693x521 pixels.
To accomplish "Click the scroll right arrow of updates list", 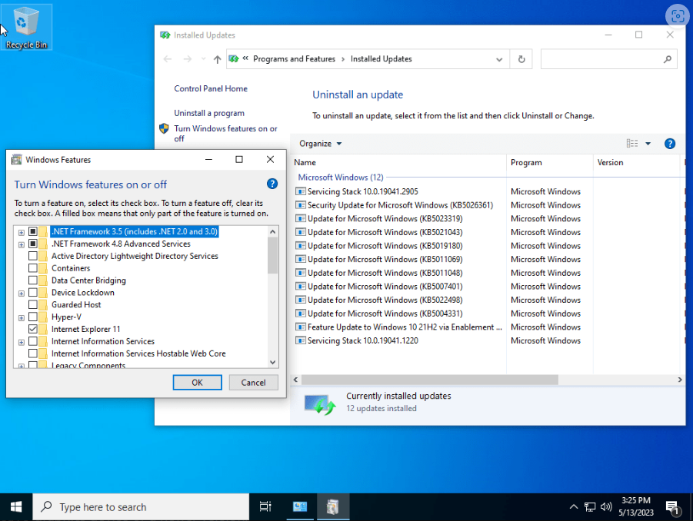I will coord(680,380).
